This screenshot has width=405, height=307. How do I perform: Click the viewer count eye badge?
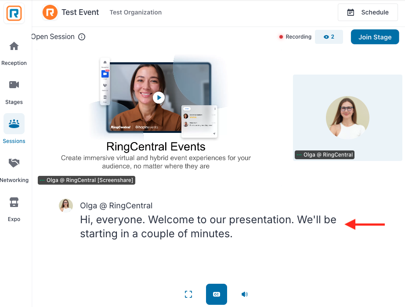click(x=329, y=37)
